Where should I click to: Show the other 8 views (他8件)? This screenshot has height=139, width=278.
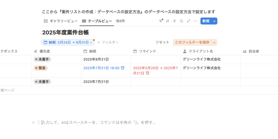[x=121, y=21]
